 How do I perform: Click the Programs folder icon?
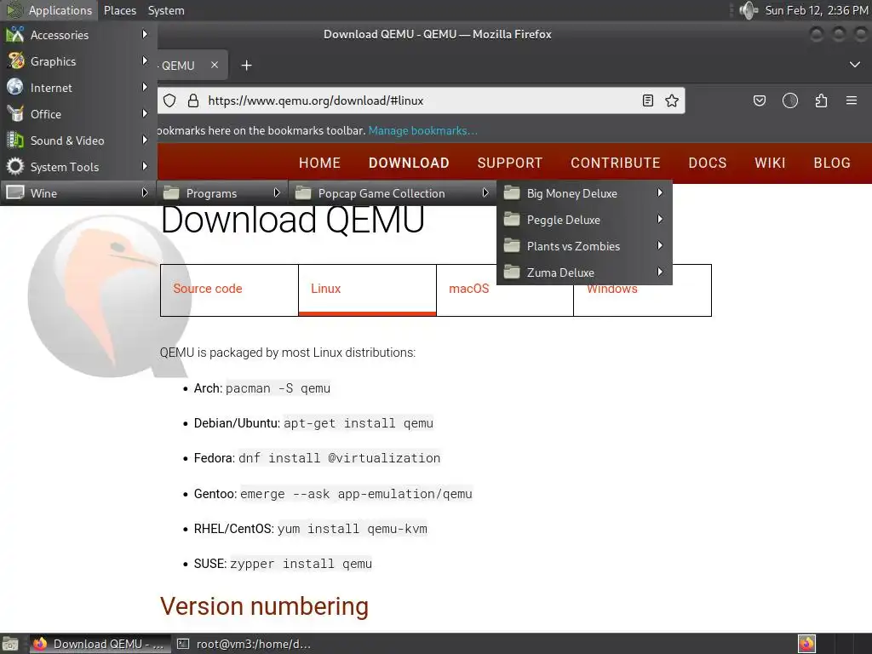click(171, 193)
